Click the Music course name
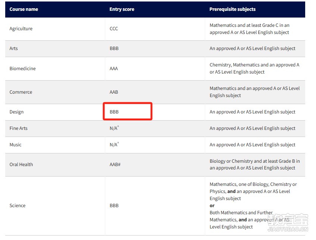Viewport: 316px width, 240px height. click(16, 145)
